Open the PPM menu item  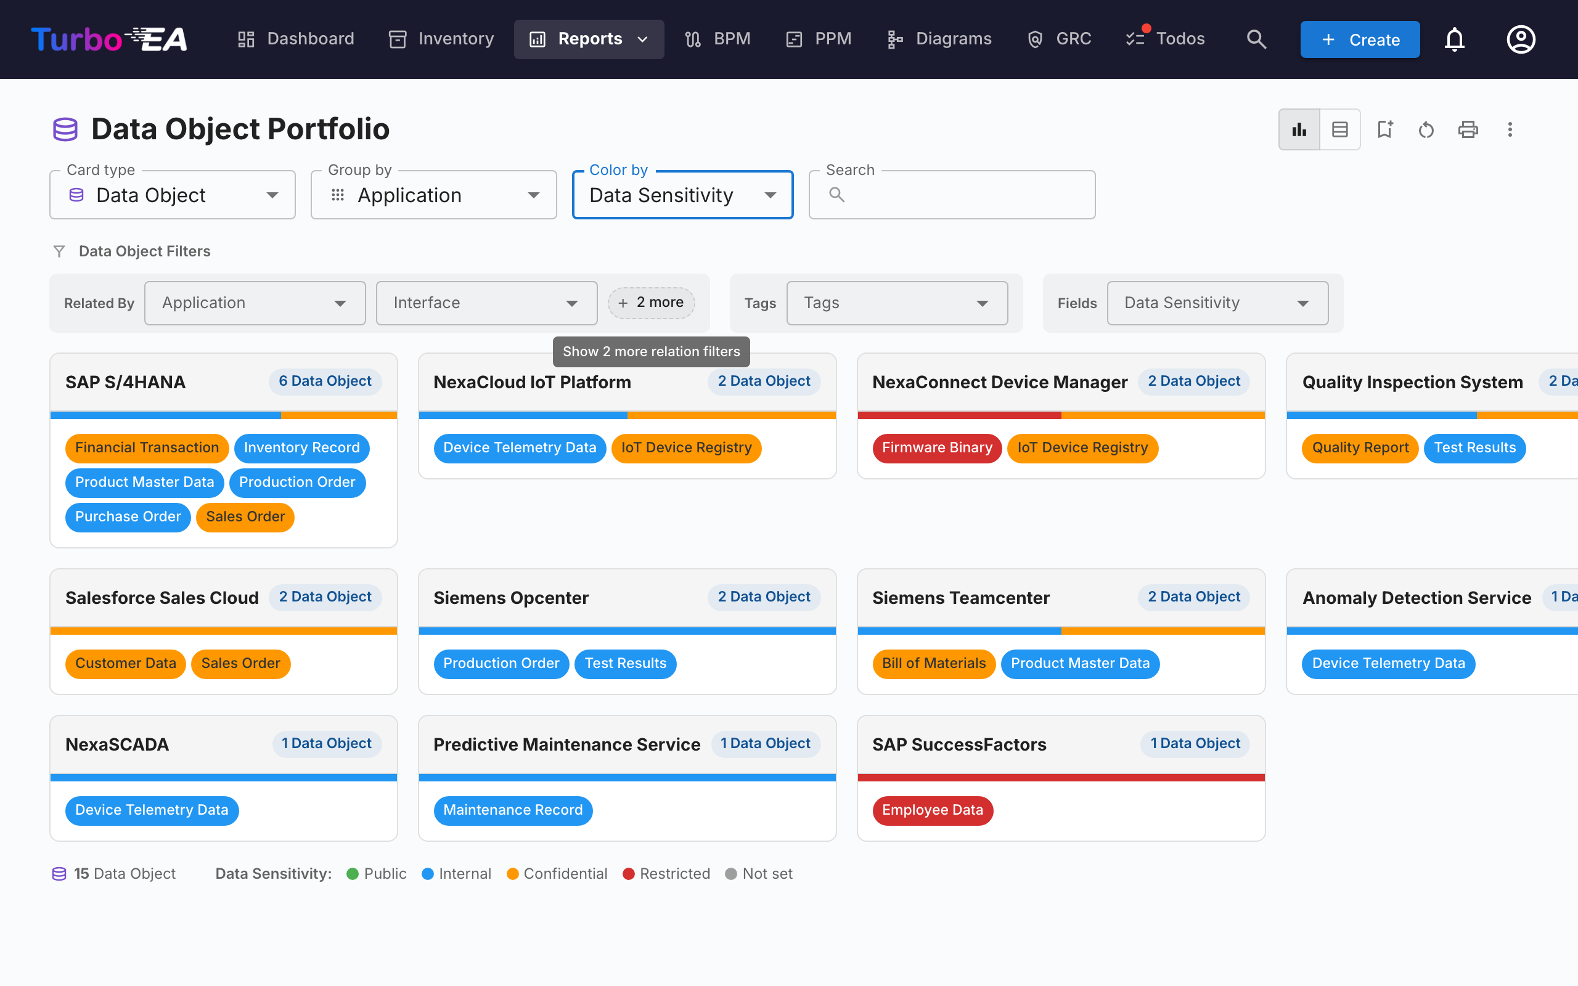pyautogui.click(x=819, y=39)
